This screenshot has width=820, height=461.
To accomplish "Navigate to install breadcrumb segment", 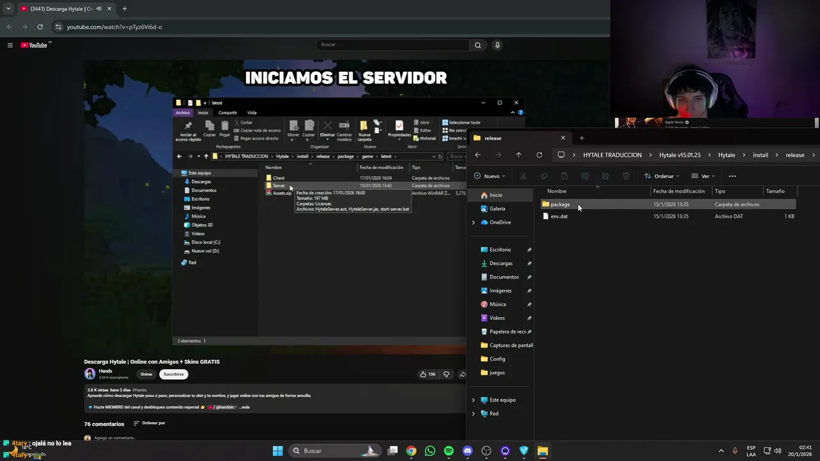I will pyautogui.click(x=760, y=155).
